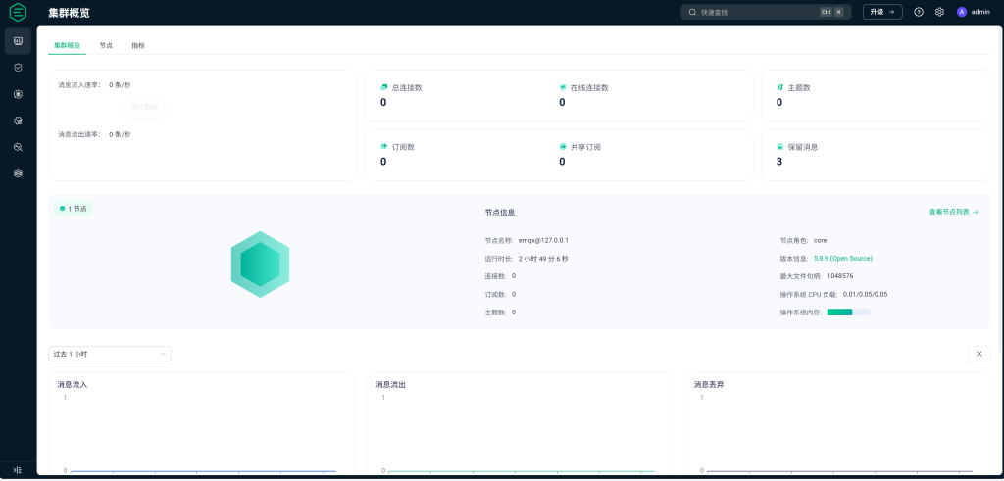Switch to the 指标 tab
This screenshot has height=481, width=1004.
[138, 45]
